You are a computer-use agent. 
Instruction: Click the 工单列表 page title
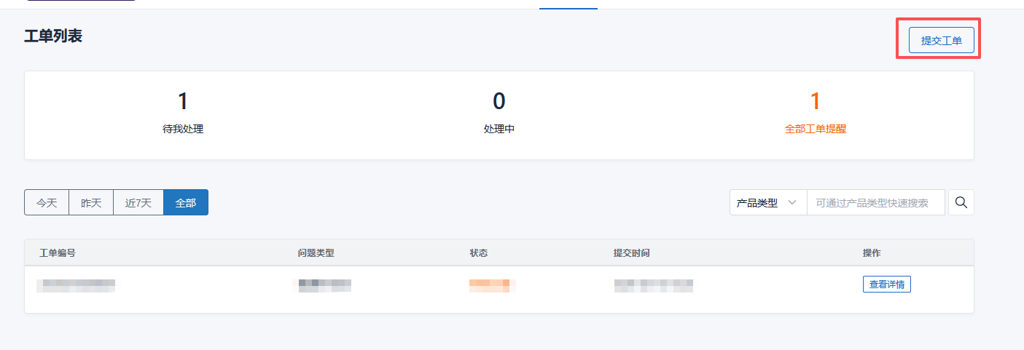tap(53, 36)
